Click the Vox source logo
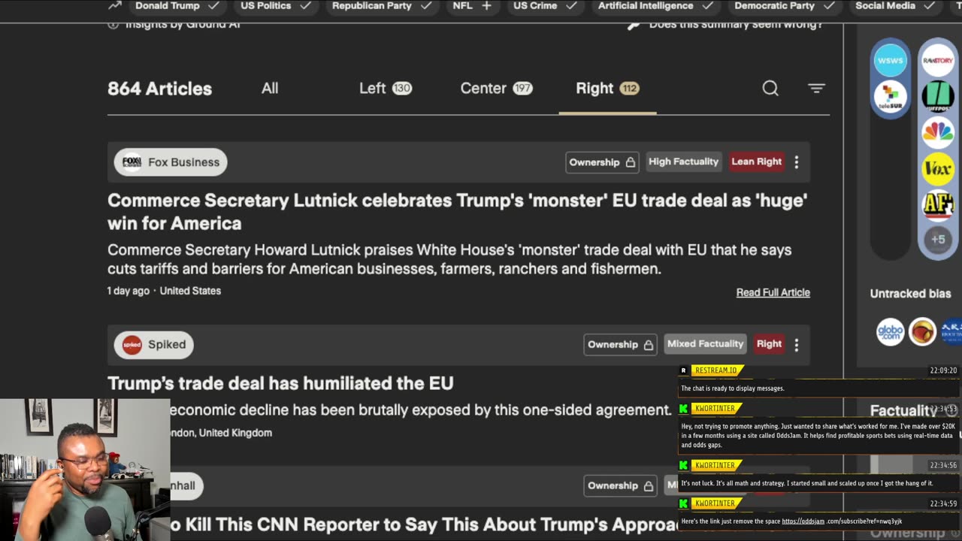 tap(938, 168)
